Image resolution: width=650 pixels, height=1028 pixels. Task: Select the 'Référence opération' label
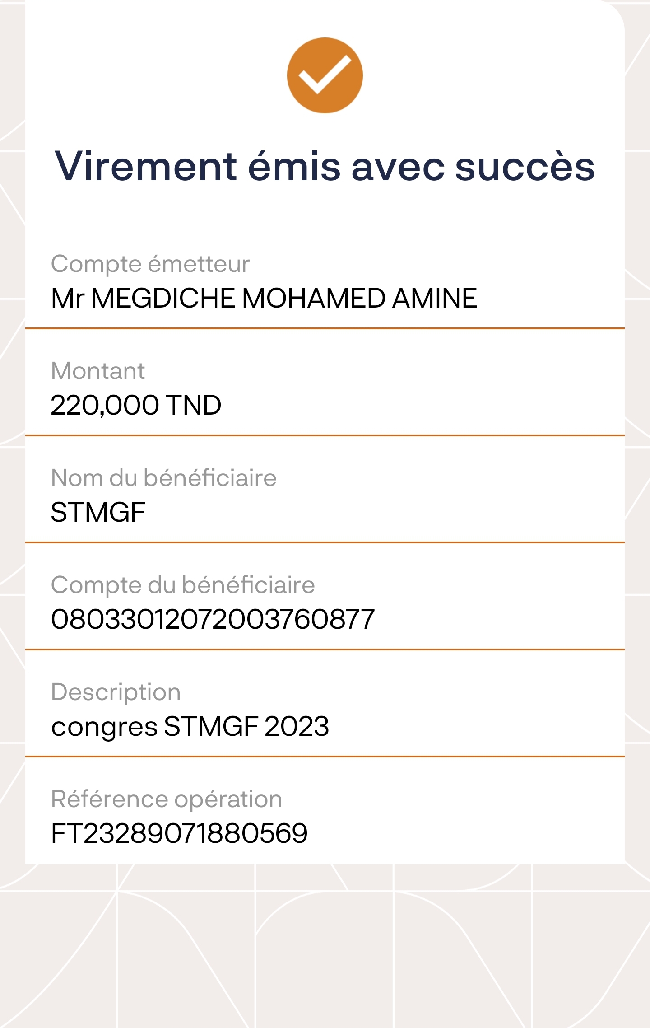(x=167, y=799)
